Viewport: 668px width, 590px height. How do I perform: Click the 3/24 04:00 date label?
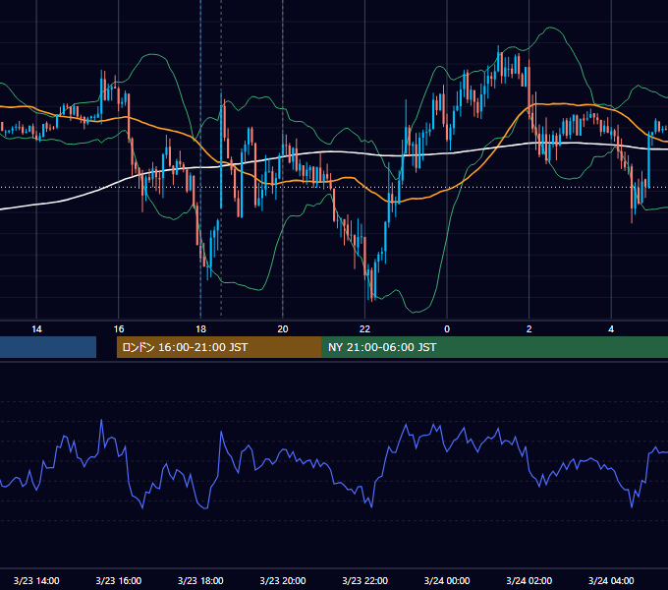pyautogui.click(x=611, y=580)
